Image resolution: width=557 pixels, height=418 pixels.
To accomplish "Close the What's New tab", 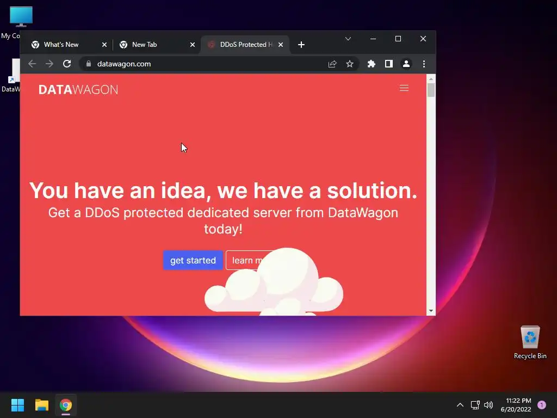I will click(x=104, y=45).
